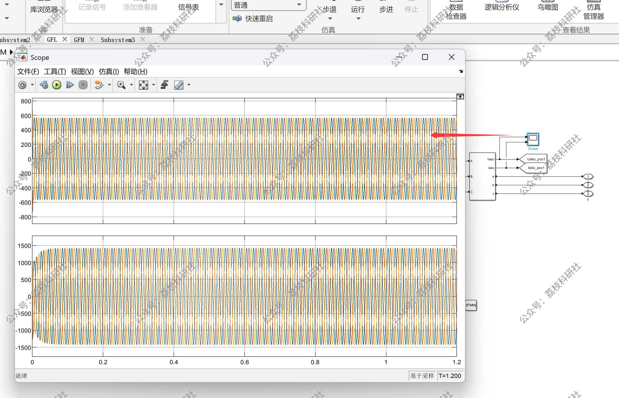
Task: Click the step forward icon in Scope toolbar
Action: 70,85
